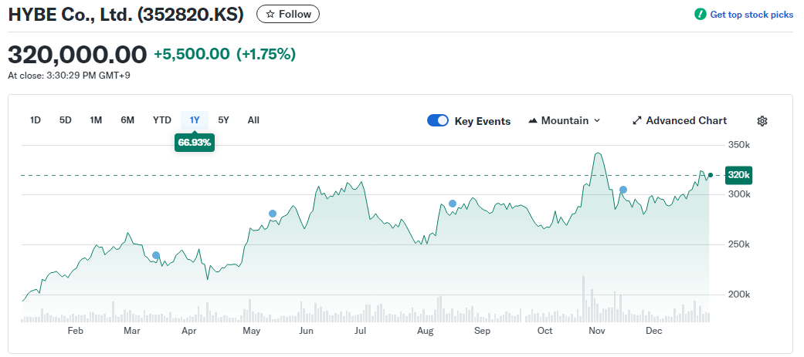This screenshot has width=804, height=357.
Task: Click the Advanced Chart expand arrows icon
Action: coord(637,121)
